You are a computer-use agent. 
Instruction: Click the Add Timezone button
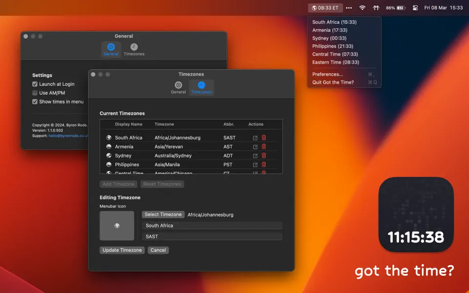(x=118, y=184)
